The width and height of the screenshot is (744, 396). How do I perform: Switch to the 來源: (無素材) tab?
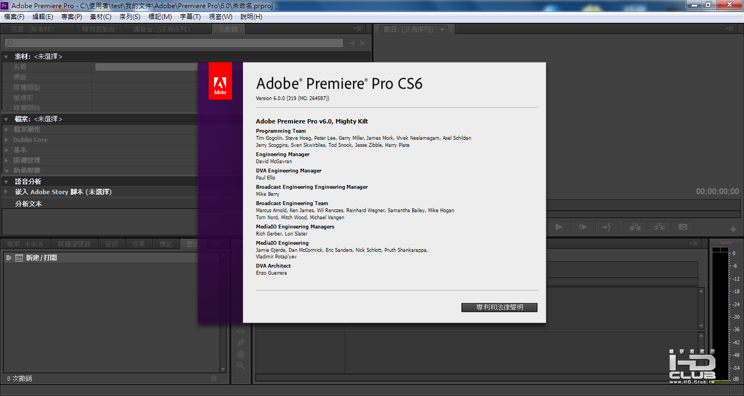click(38, 29)
